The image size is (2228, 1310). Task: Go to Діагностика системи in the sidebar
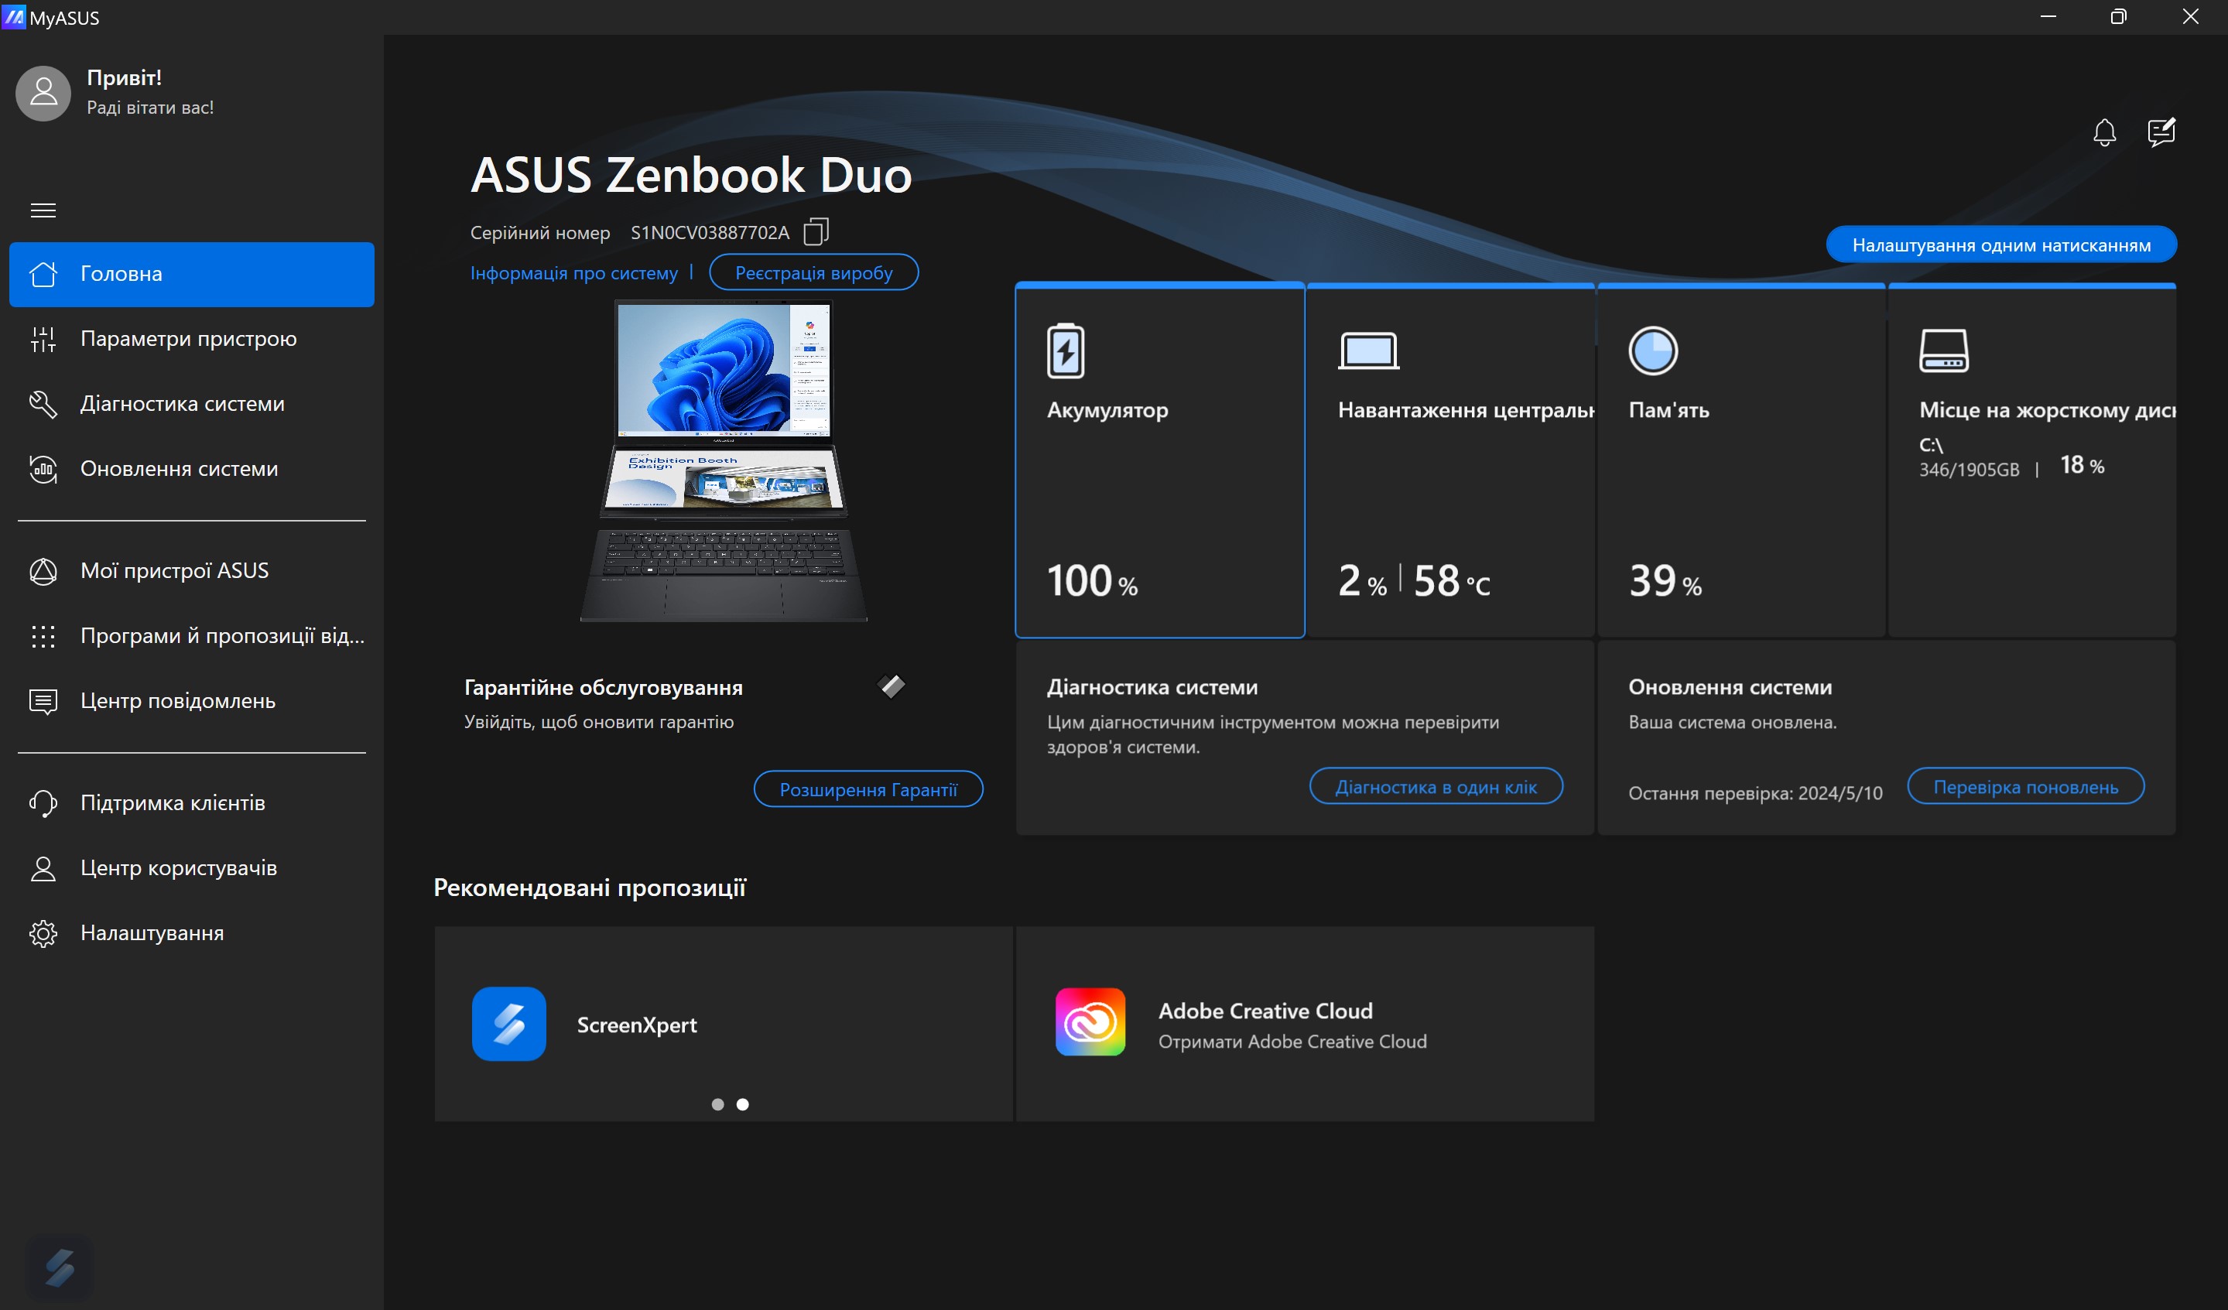click(x=192, y=404)
